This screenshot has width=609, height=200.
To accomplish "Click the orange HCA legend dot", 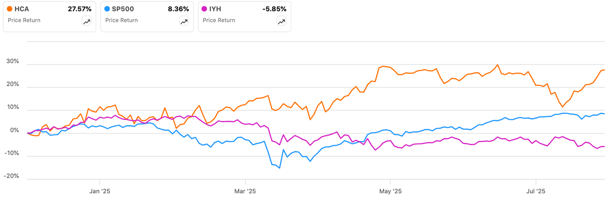I will coord(10,9).
